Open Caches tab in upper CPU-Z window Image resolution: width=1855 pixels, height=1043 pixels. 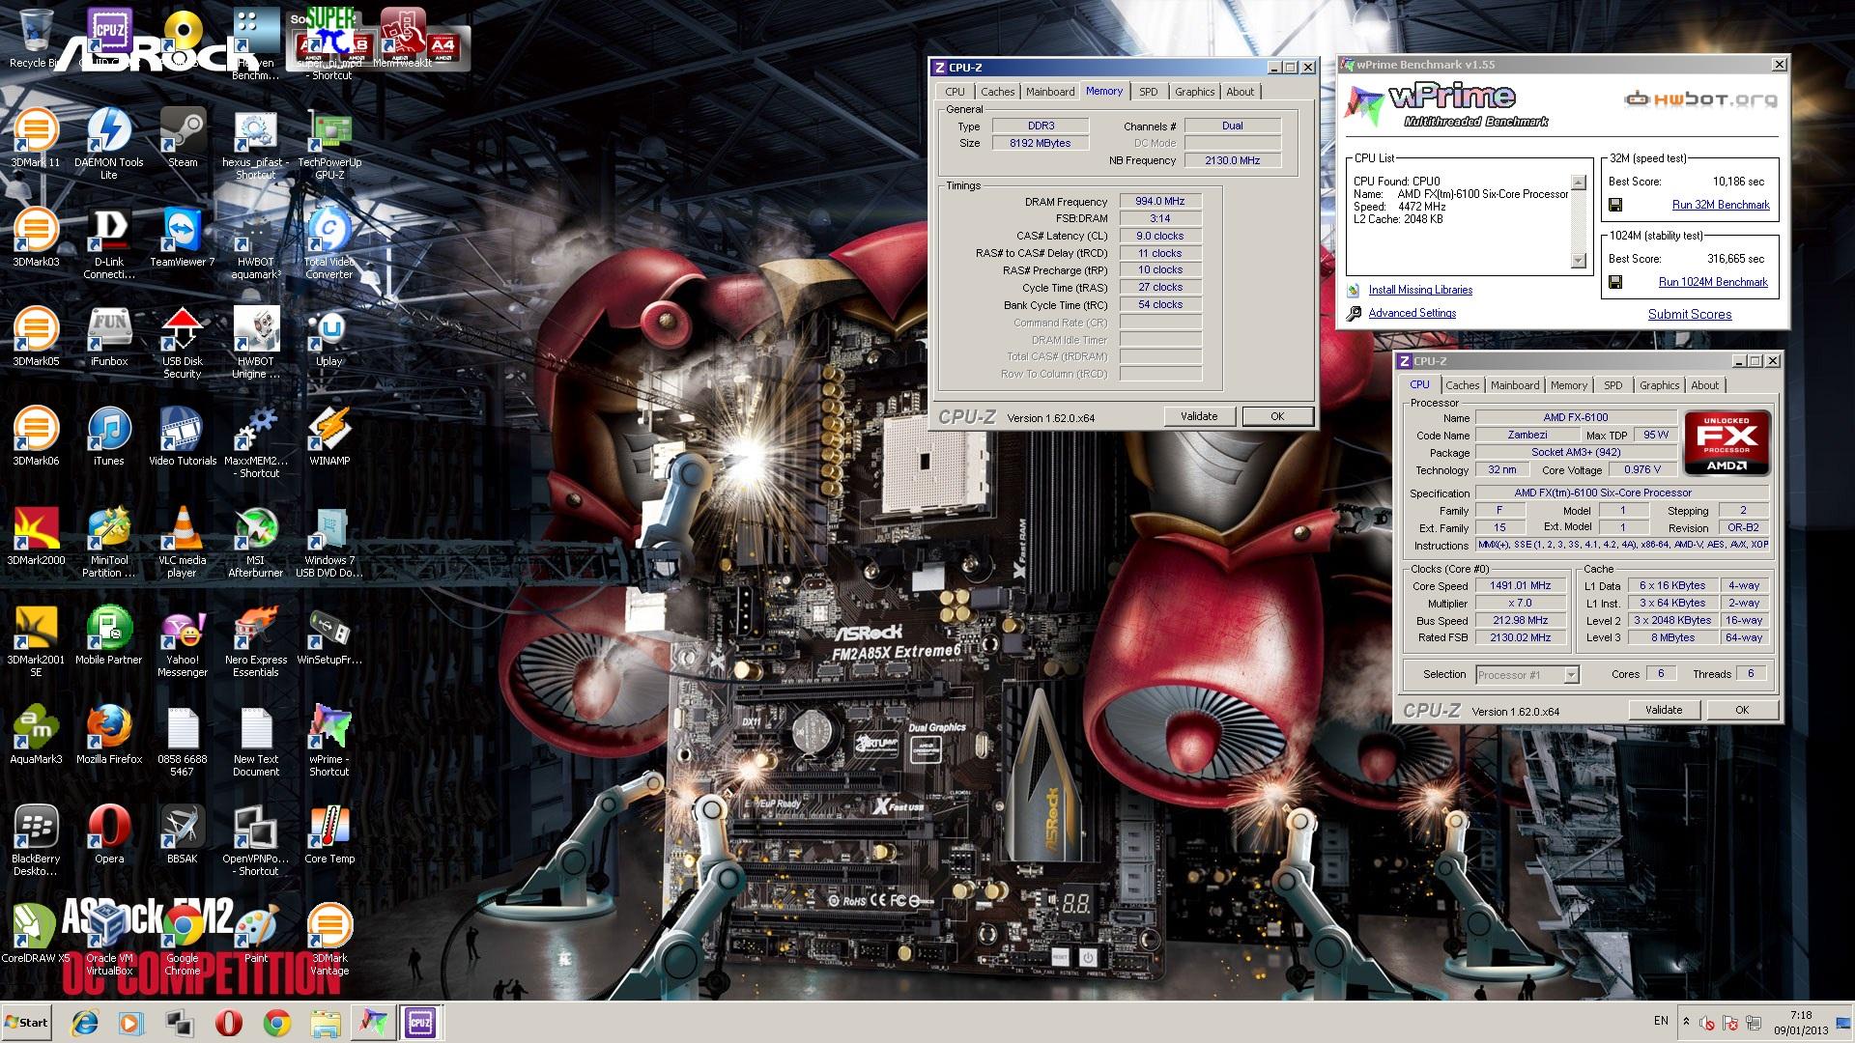[x=997, y=92]
